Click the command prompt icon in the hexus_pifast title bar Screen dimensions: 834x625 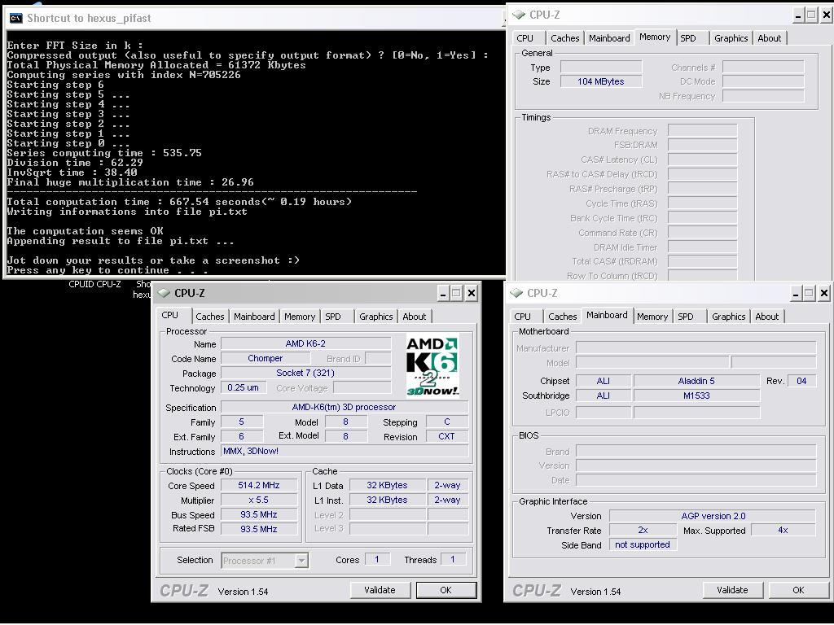[16, 18]
